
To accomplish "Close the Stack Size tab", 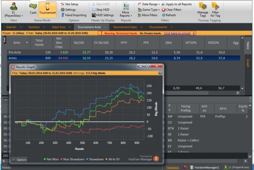I will click(x=70, y=27).
